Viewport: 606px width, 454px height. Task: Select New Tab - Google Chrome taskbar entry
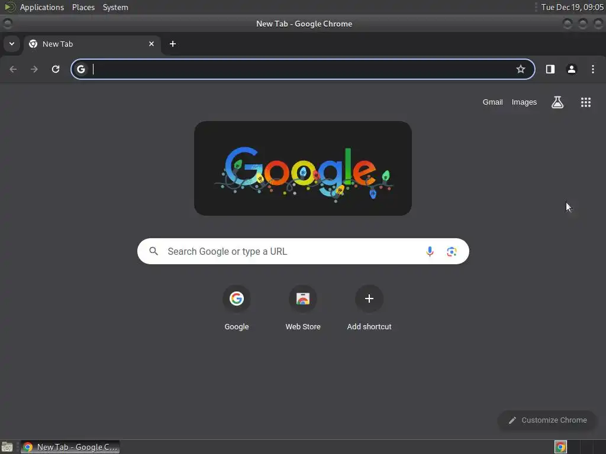tap(70, 447)
